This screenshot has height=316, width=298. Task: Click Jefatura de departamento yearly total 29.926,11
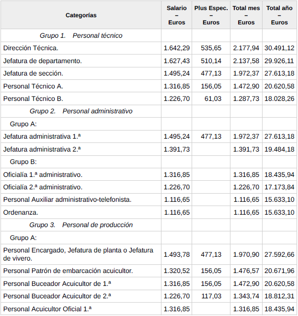[x=280, y=61]
